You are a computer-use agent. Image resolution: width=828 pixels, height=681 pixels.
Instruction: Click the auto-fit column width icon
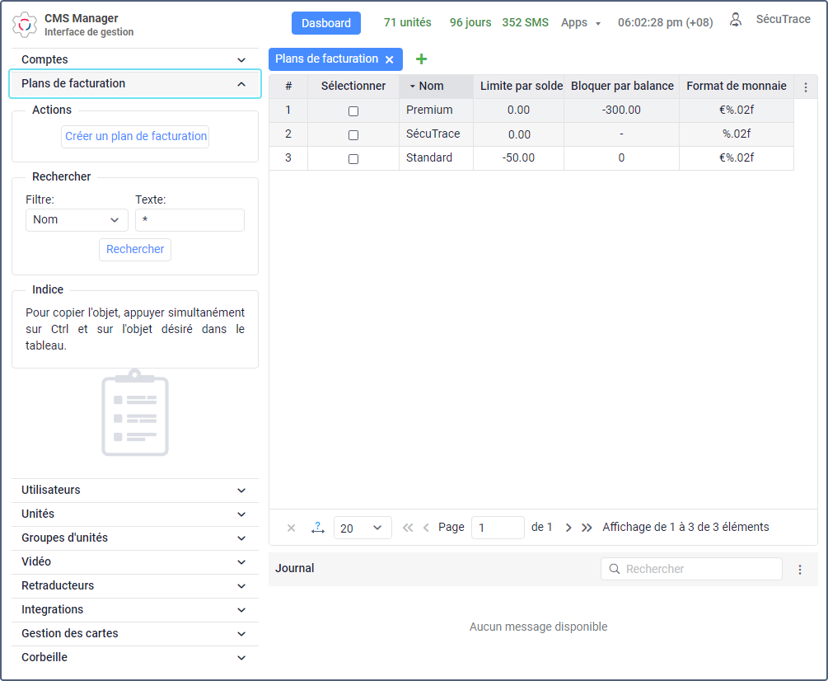tap(318, 528)
